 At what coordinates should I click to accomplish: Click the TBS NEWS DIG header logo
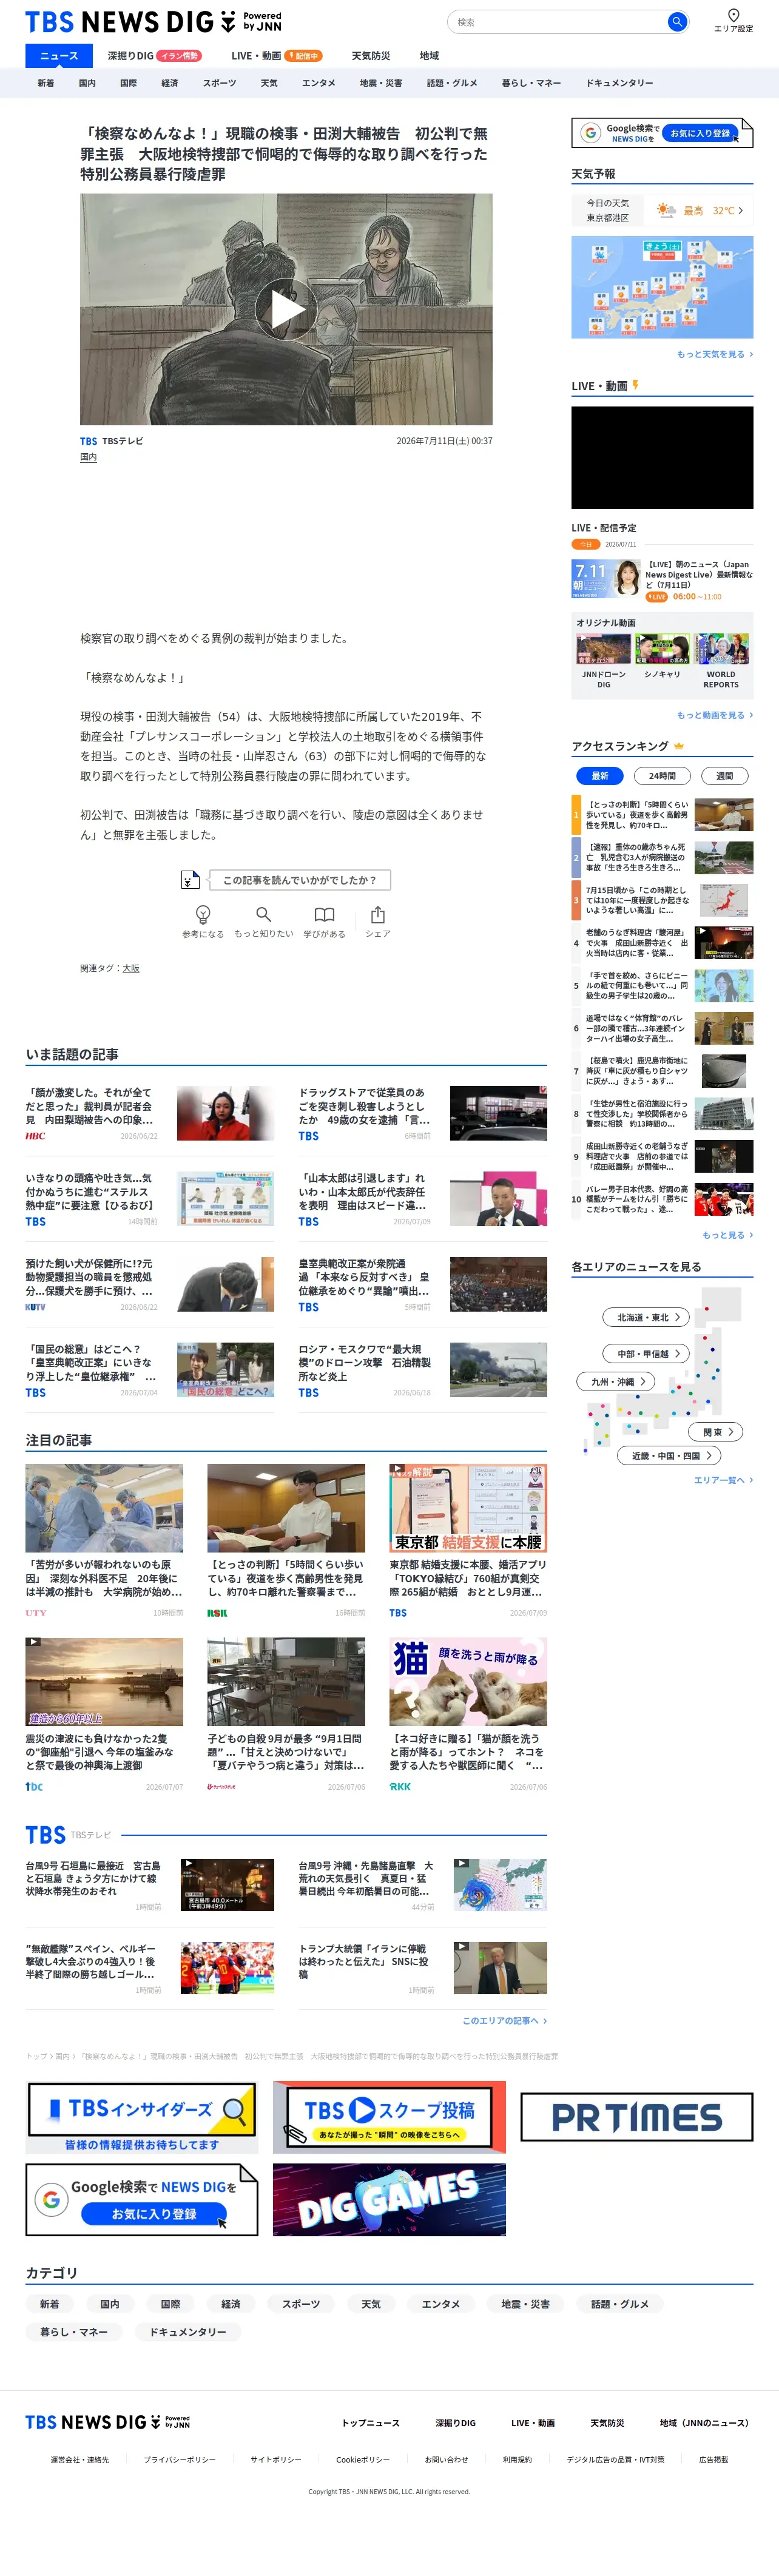(154, 22)
